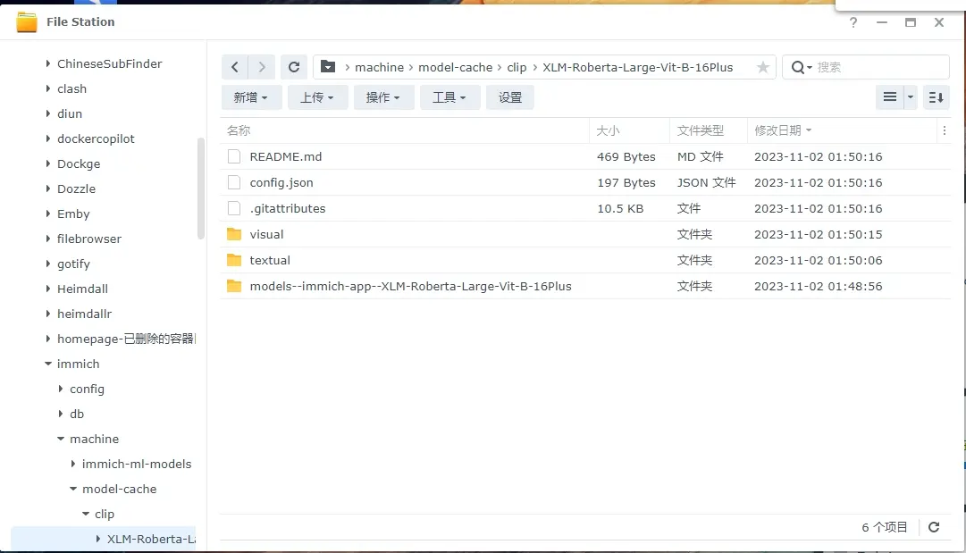Select the Dozzle folder in tree

[76, 189]
